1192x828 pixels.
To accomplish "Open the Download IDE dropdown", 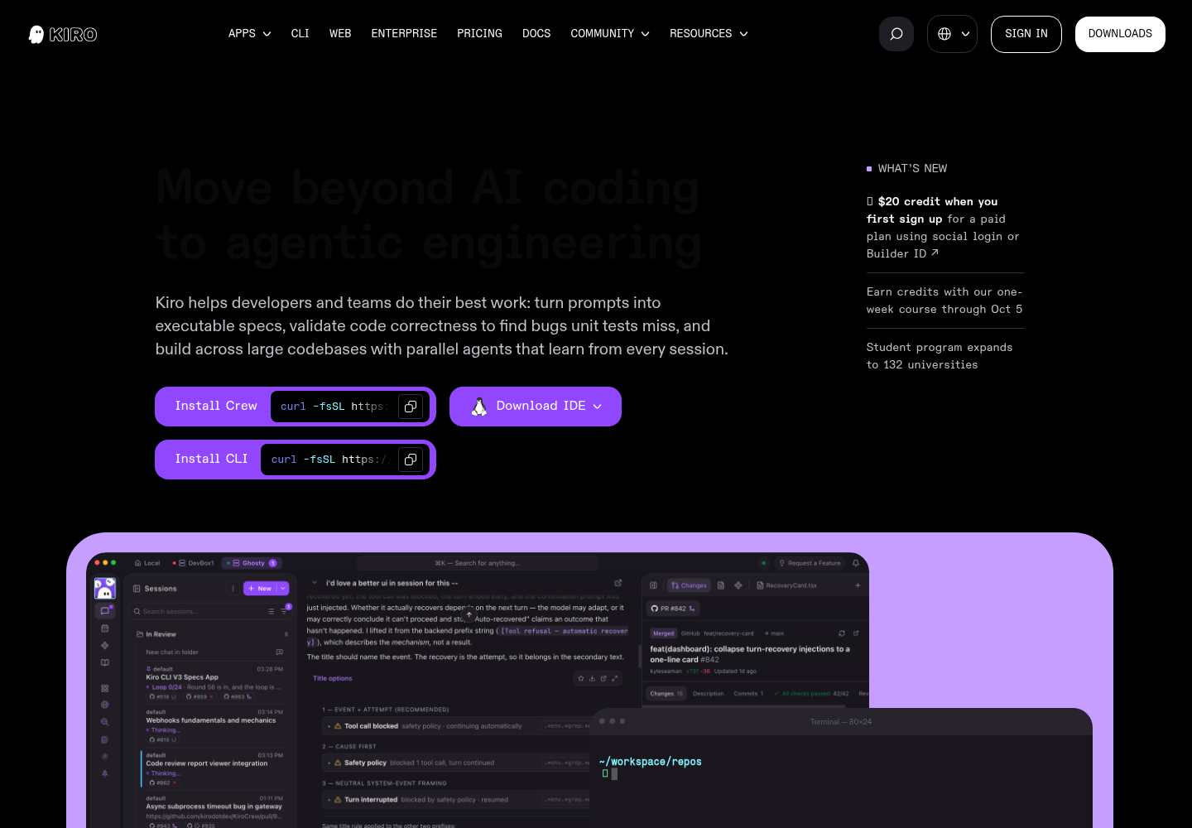I will point(536,407).
